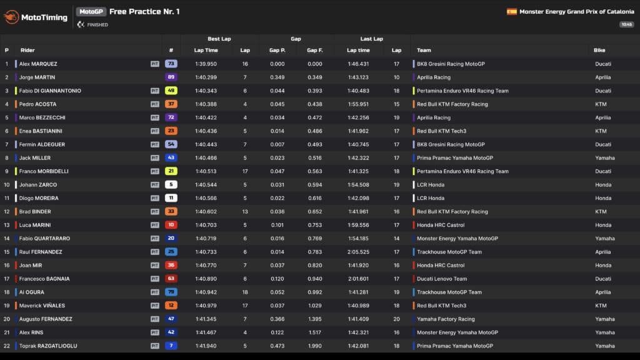Image resolution: width=640 pixels, height=360 pixels.
Task: Click Aldeguer's number 54 badge
Action: tap(171, 144)
